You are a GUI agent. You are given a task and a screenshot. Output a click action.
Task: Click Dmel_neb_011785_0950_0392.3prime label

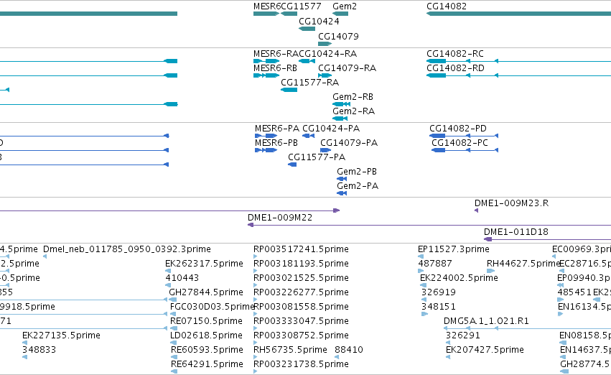(x=126, y=249)
